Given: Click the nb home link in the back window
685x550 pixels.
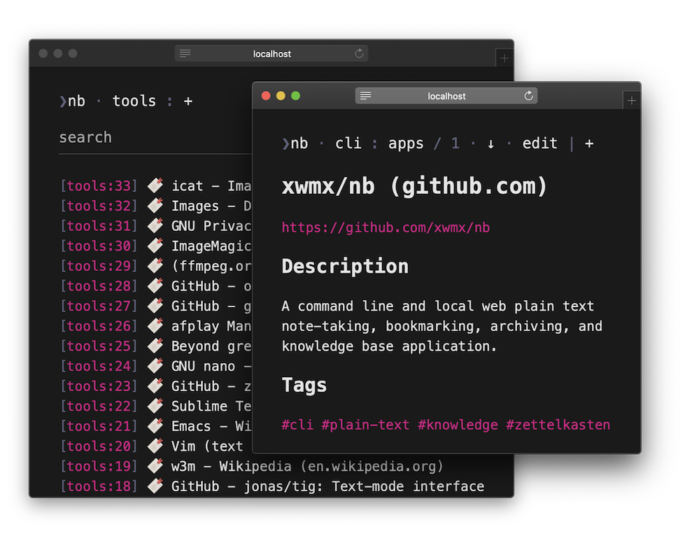Looking at the screenshot, I should click(x=73, y=101).
